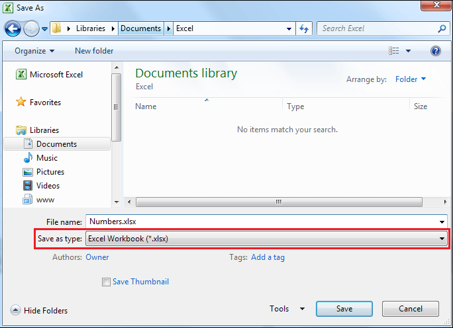The image size is (453, 328).
Task: Click the horizontal scrollbar in file list
Action: (x=278, y=201)
